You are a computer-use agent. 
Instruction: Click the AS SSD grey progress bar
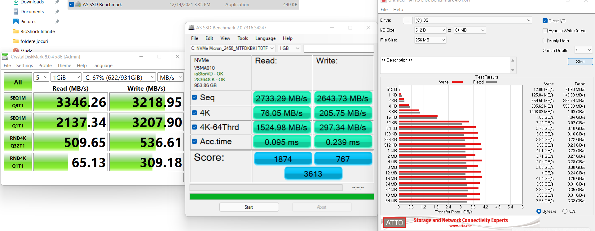266,188
